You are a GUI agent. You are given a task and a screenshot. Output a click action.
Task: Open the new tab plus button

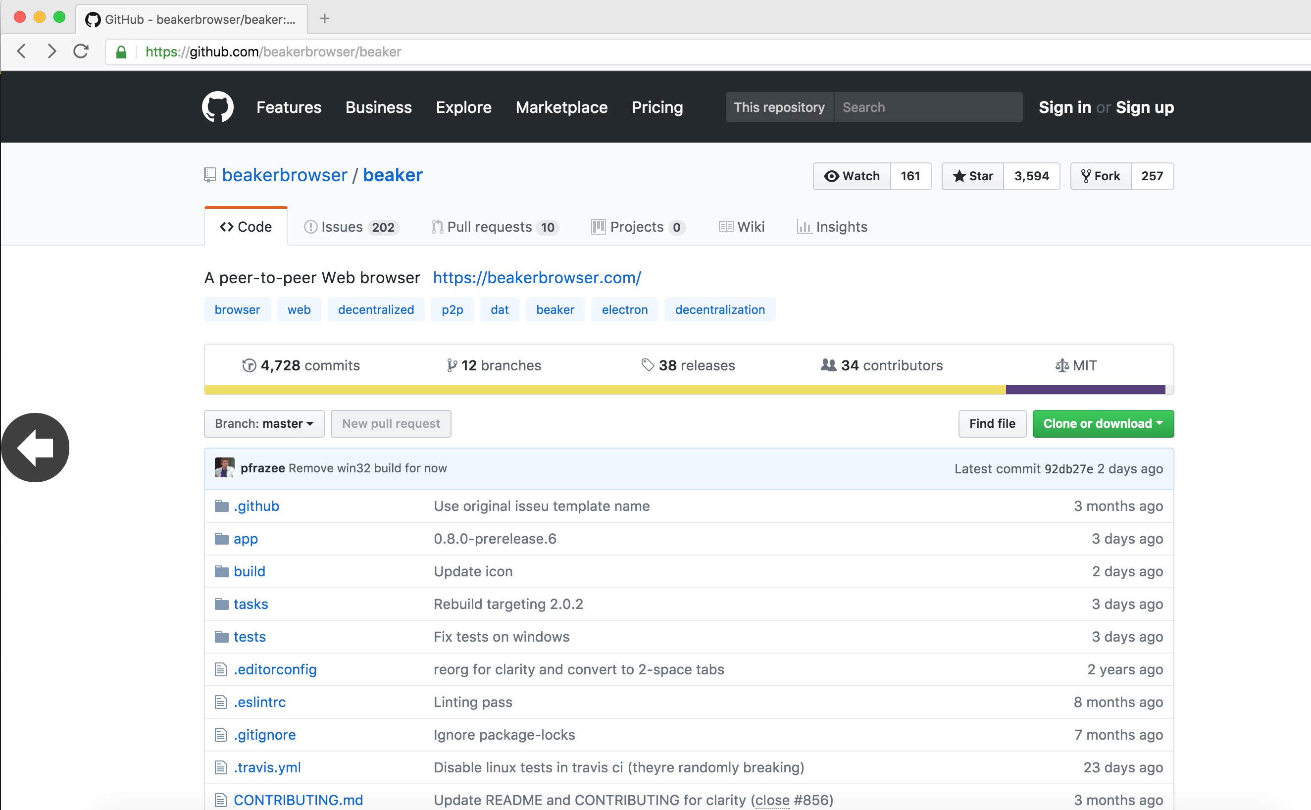click(325, 19)
